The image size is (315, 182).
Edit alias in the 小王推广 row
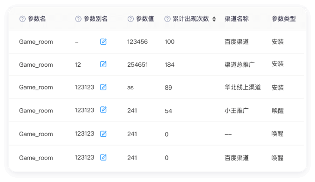click(103, 110)
